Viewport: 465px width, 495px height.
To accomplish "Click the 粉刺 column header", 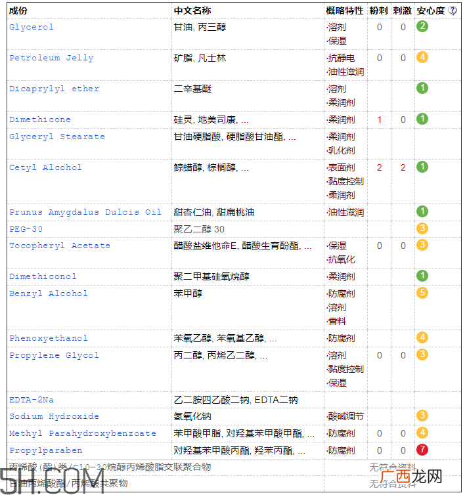I will pyautogui.click(x=378, y=11).
